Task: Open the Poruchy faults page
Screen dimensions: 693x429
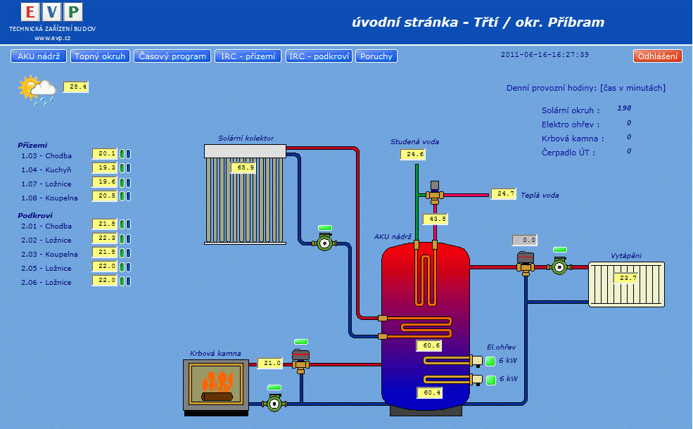Action: point(376,56)
